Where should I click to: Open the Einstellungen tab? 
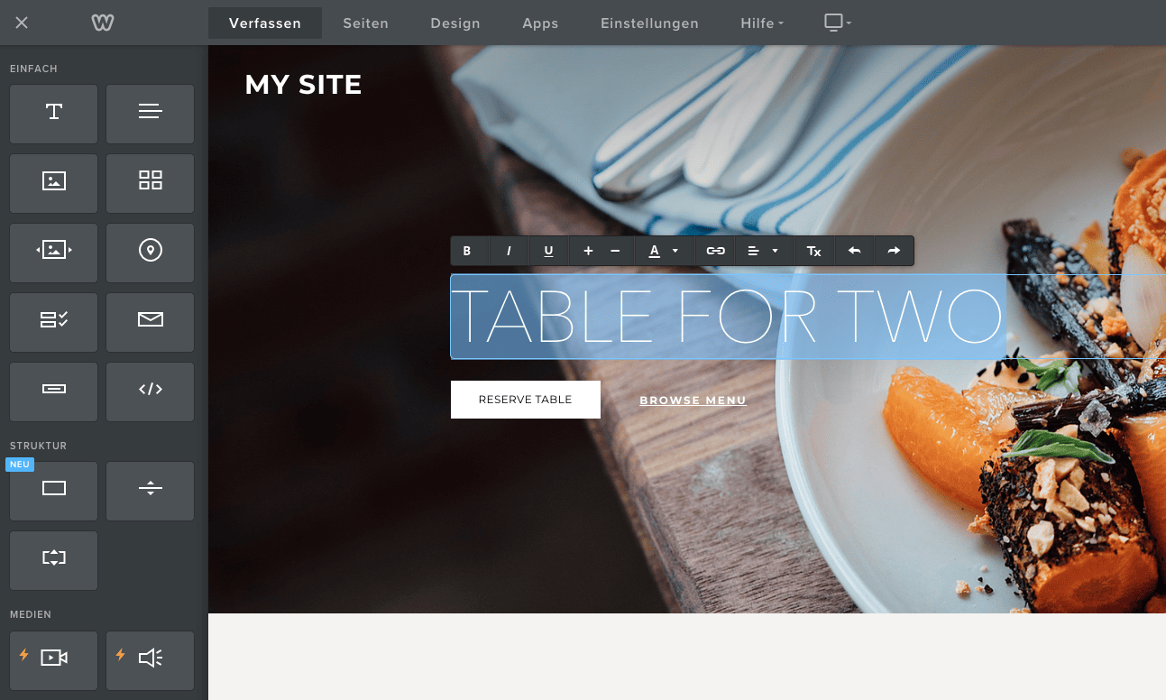[650, 23]
